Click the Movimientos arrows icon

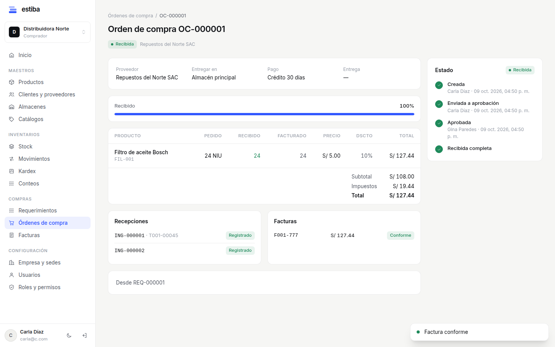[12, 159]
